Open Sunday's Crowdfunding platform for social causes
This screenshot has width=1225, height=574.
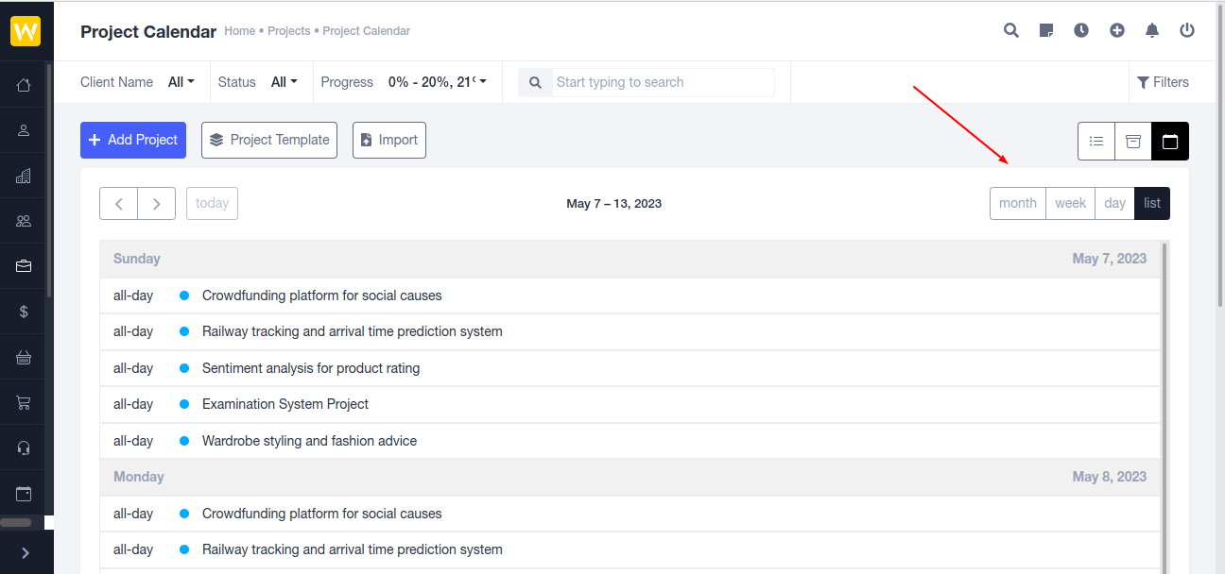click(322, 295)
